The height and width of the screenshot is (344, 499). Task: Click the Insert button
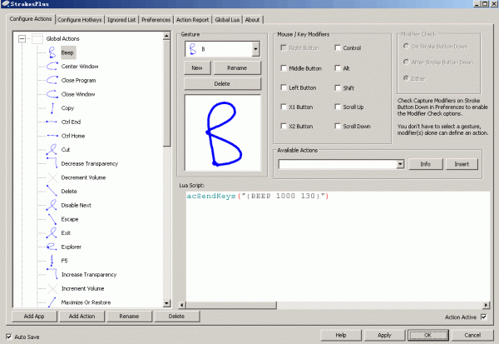462,164
